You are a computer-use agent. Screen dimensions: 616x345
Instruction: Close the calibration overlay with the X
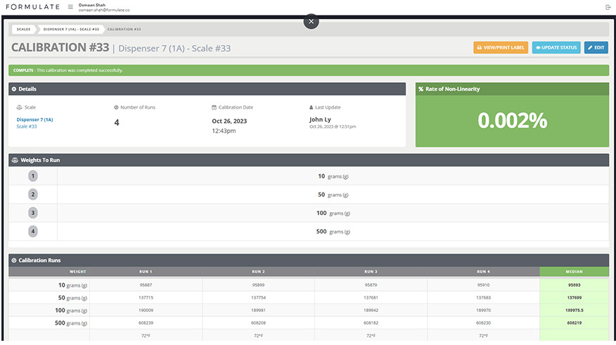click(312, 22)
